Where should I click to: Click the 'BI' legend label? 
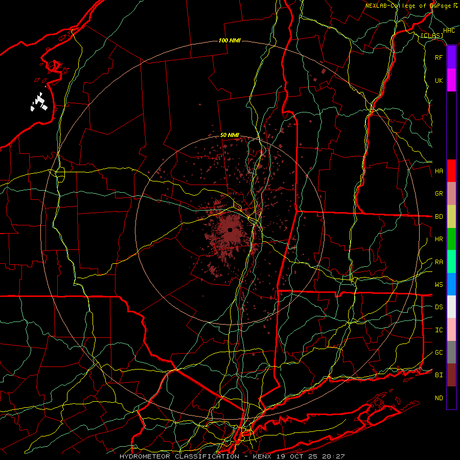tap(439, 375)
